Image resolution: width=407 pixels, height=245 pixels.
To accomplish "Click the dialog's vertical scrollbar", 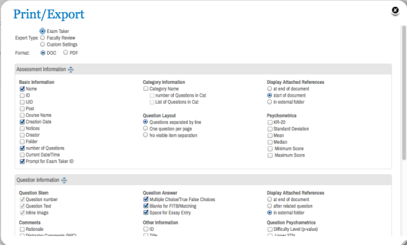I will pyautogui.click(x=404, y=92).
